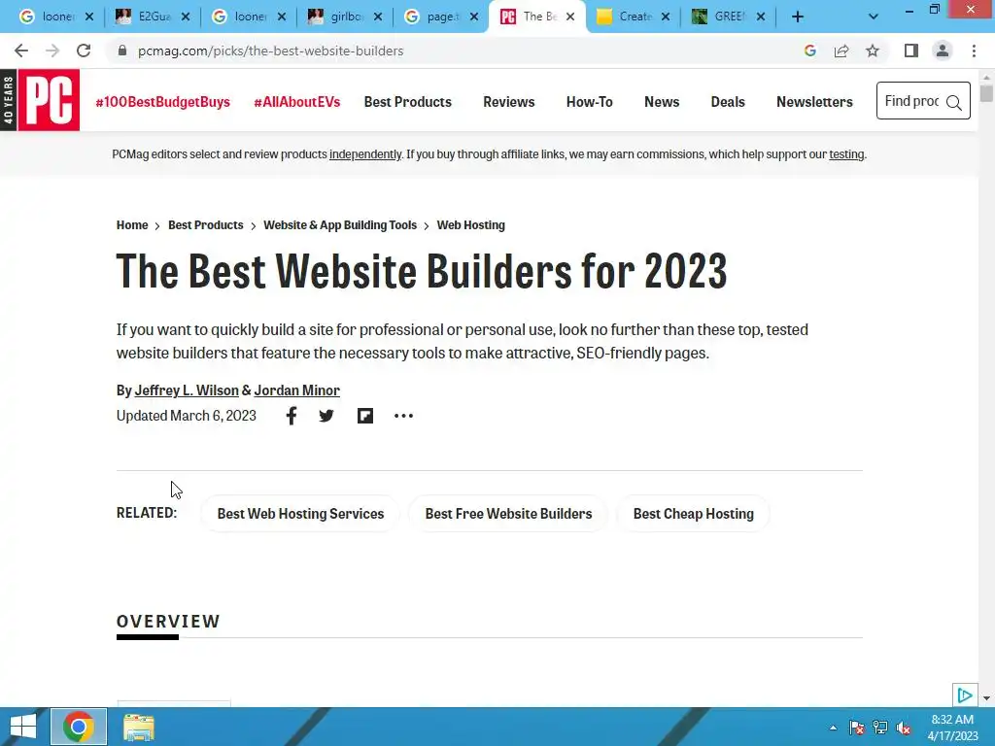Go to Home breadcrumb
The height and width of the screenshot is (746, 995).
coord(132,225)
